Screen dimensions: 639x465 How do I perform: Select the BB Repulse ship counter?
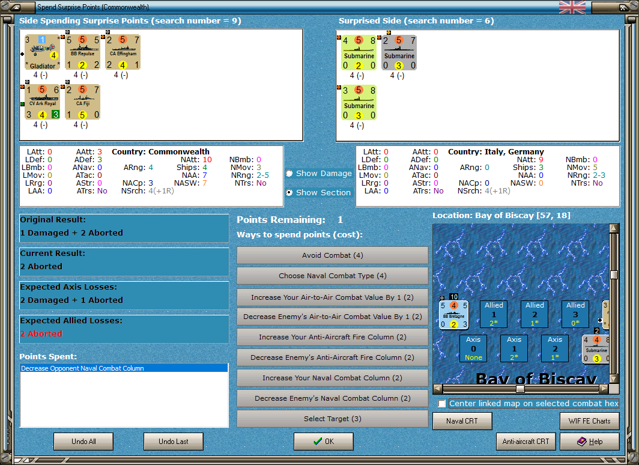[83, 52]
